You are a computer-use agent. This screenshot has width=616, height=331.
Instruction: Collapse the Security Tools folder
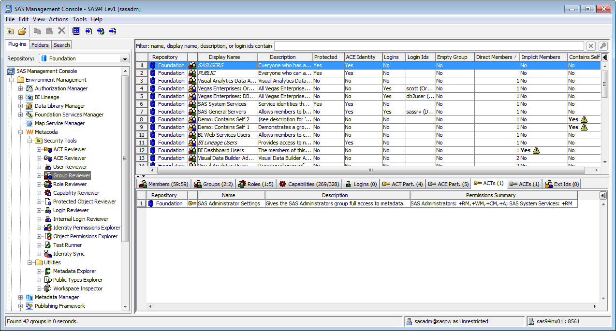(x=30, y=141)
